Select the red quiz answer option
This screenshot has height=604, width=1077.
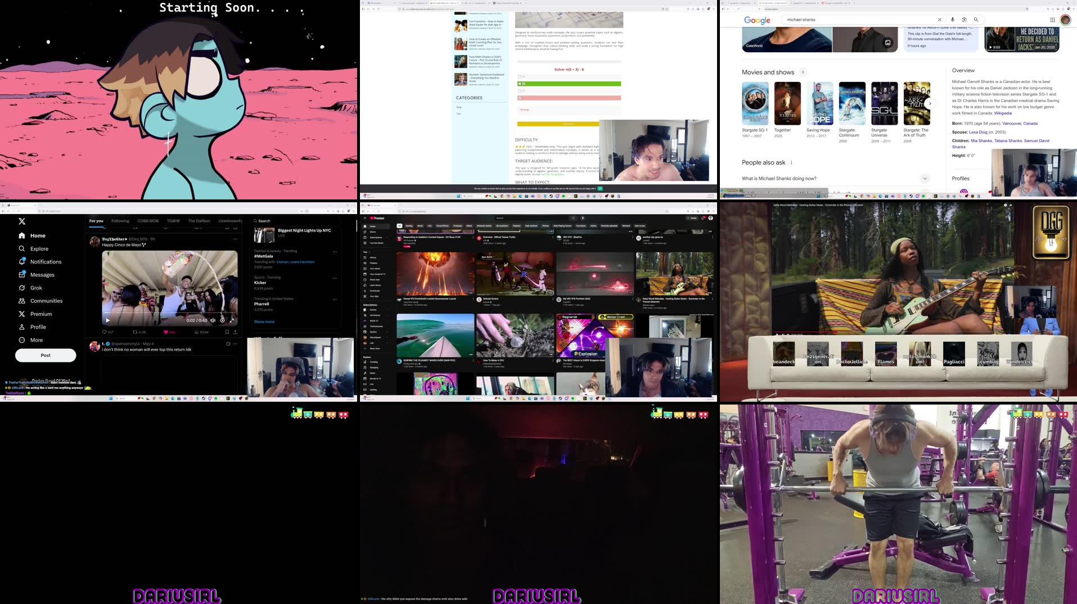tap(569, 98)
